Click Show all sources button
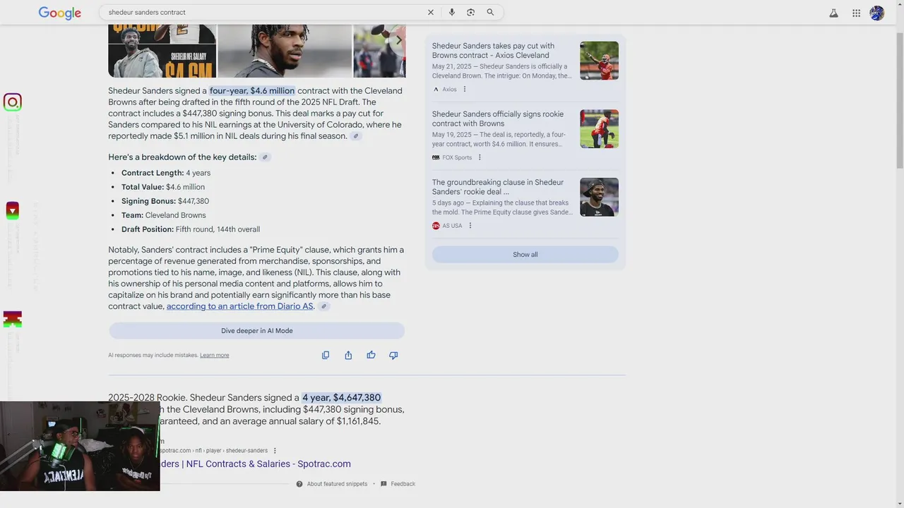Screen dimensions: 904x508 (x=525, y=255)
